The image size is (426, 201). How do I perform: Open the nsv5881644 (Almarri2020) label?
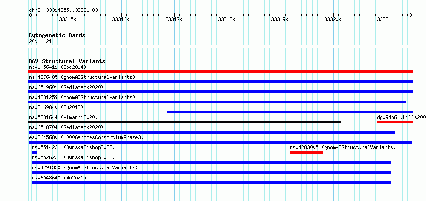coord(63,117)
